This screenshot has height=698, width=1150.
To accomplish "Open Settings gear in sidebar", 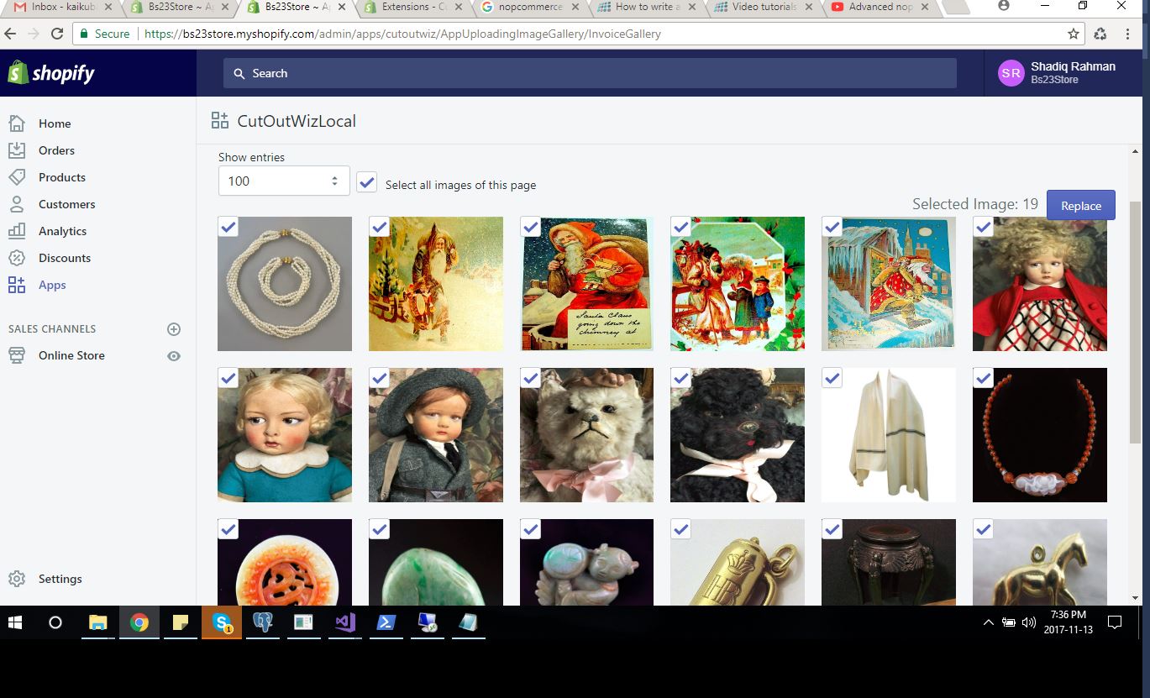I will click(17, 579).
